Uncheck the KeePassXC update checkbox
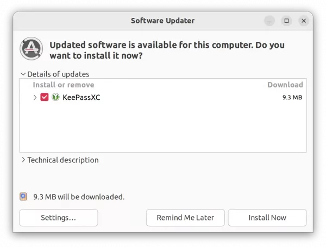Screen dimensions: 326x247 coord(45,97)
